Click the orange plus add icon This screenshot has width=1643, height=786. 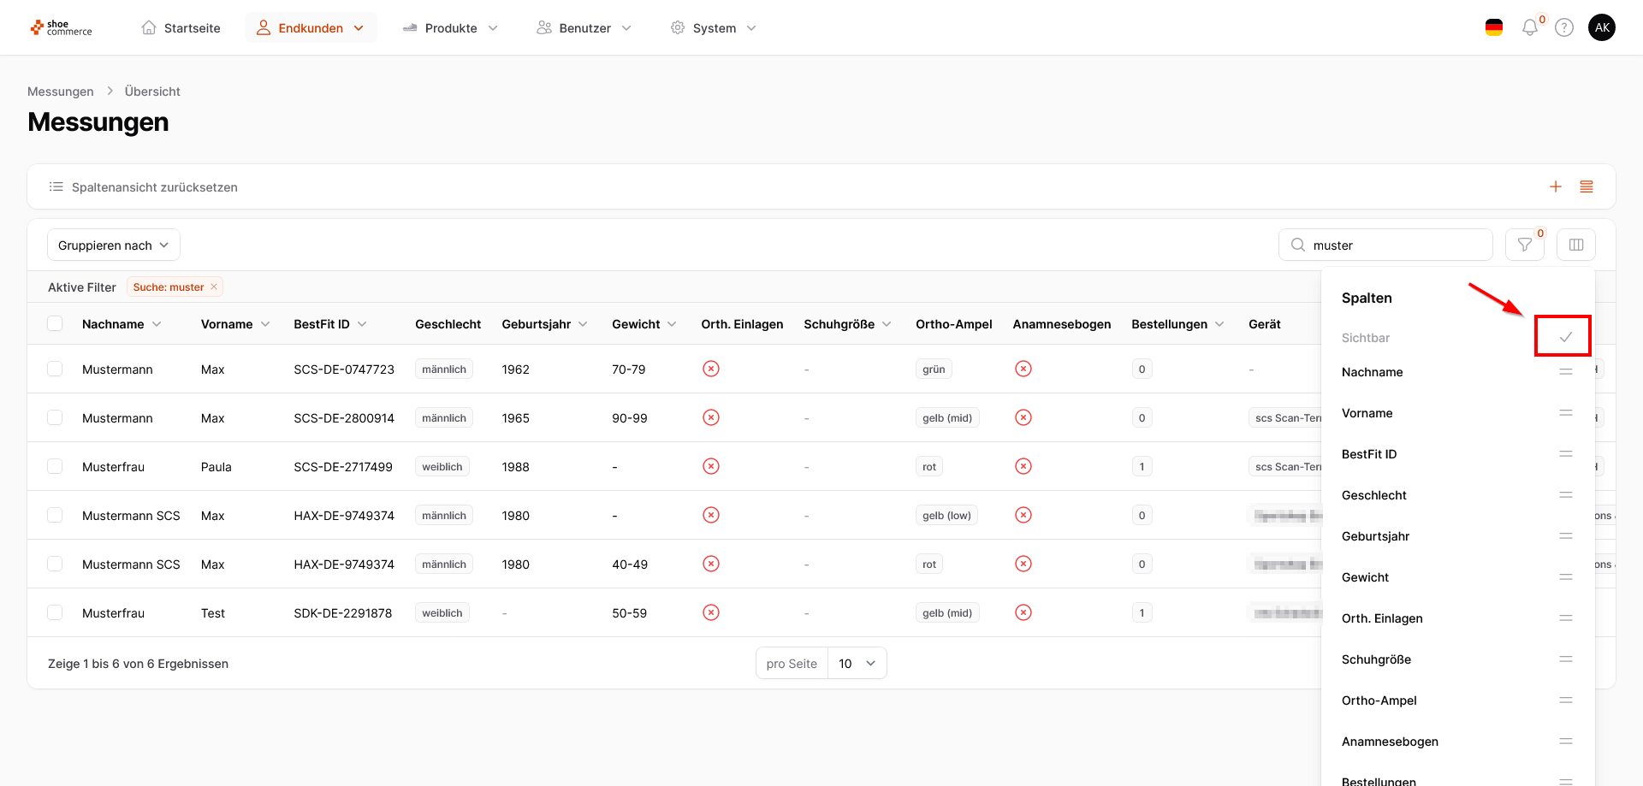pos(1556,186)
